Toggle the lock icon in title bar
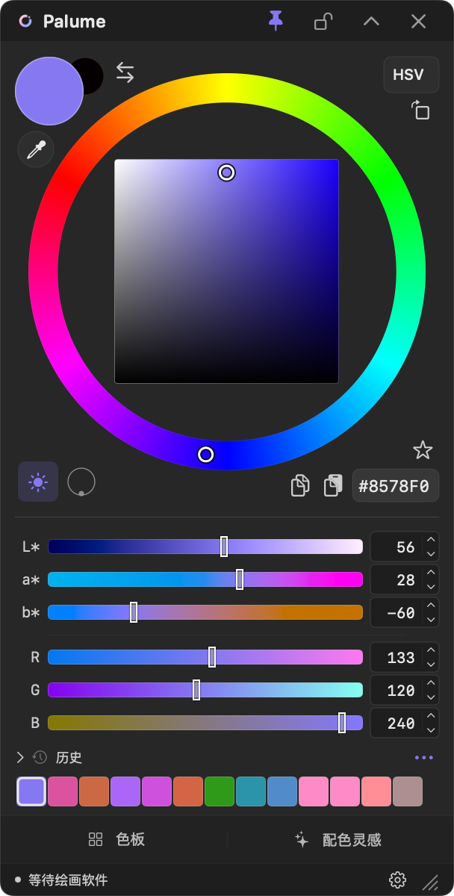 tap(323, 21)
